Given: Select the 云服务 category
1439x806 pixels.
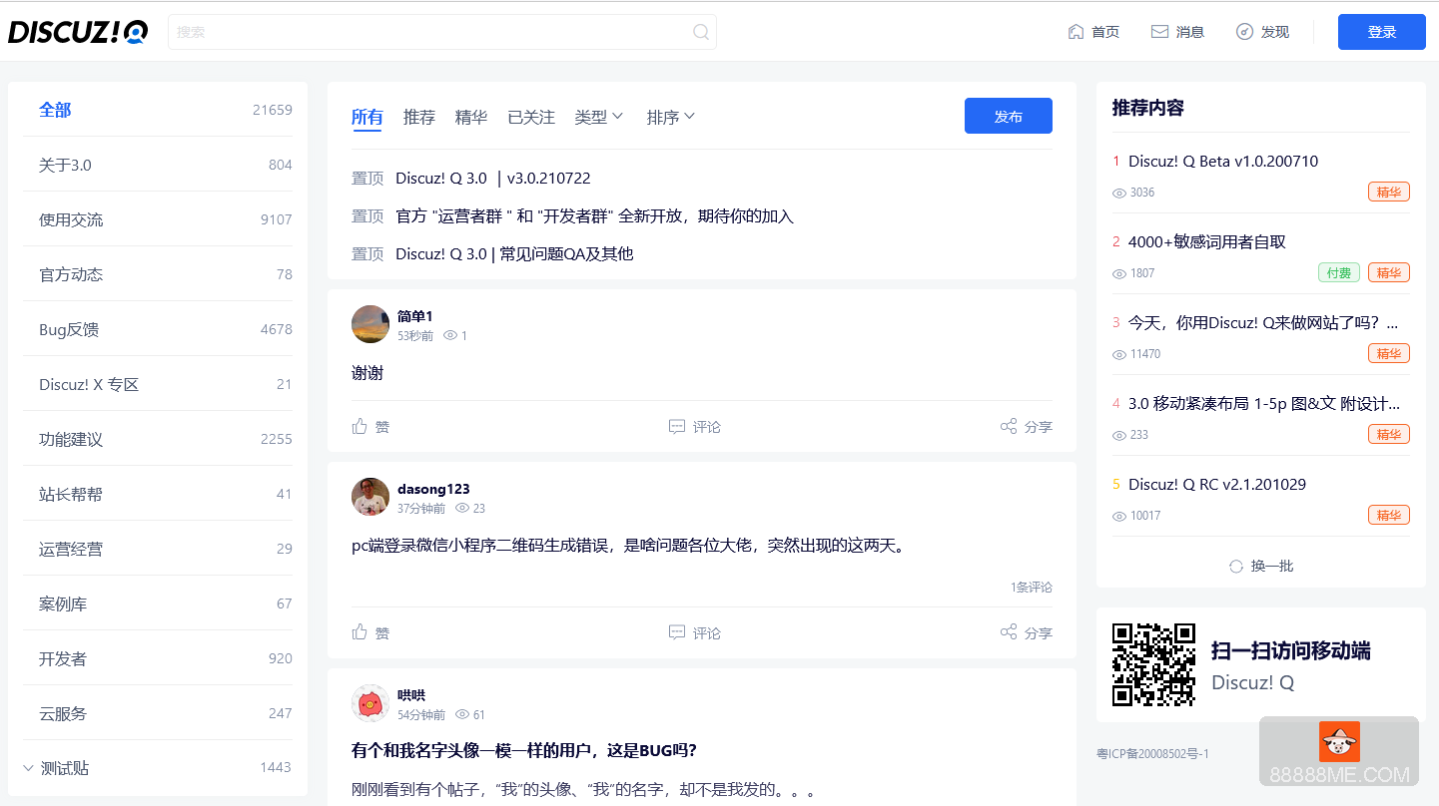Looking at the screenshot, I should point(158,713).
